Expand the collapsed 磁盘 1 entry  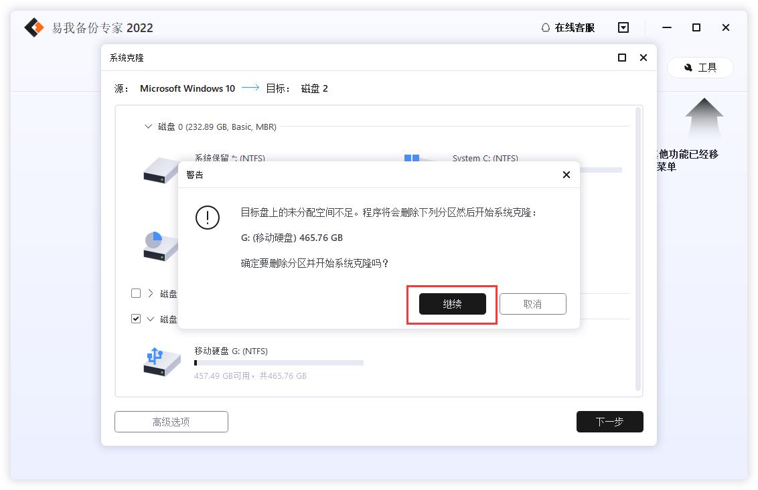point(149,293)
